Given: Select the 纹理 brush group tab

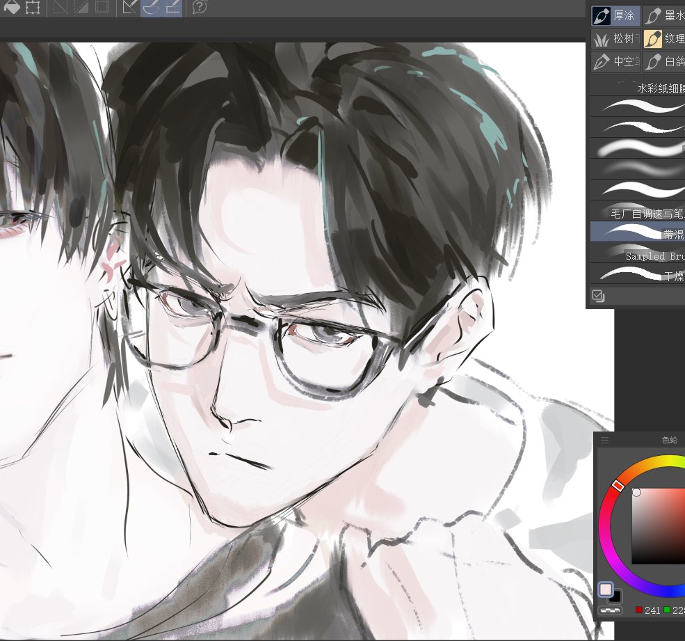Looking at the screenshot, I should (x=664, y=39).
